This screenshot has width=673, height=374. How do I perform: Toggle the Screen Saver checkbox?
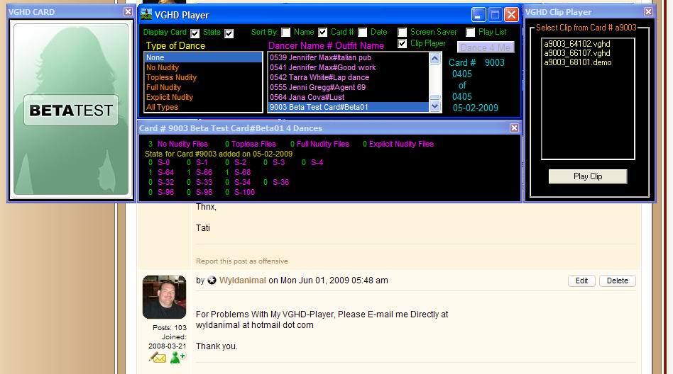coord(403,33)
